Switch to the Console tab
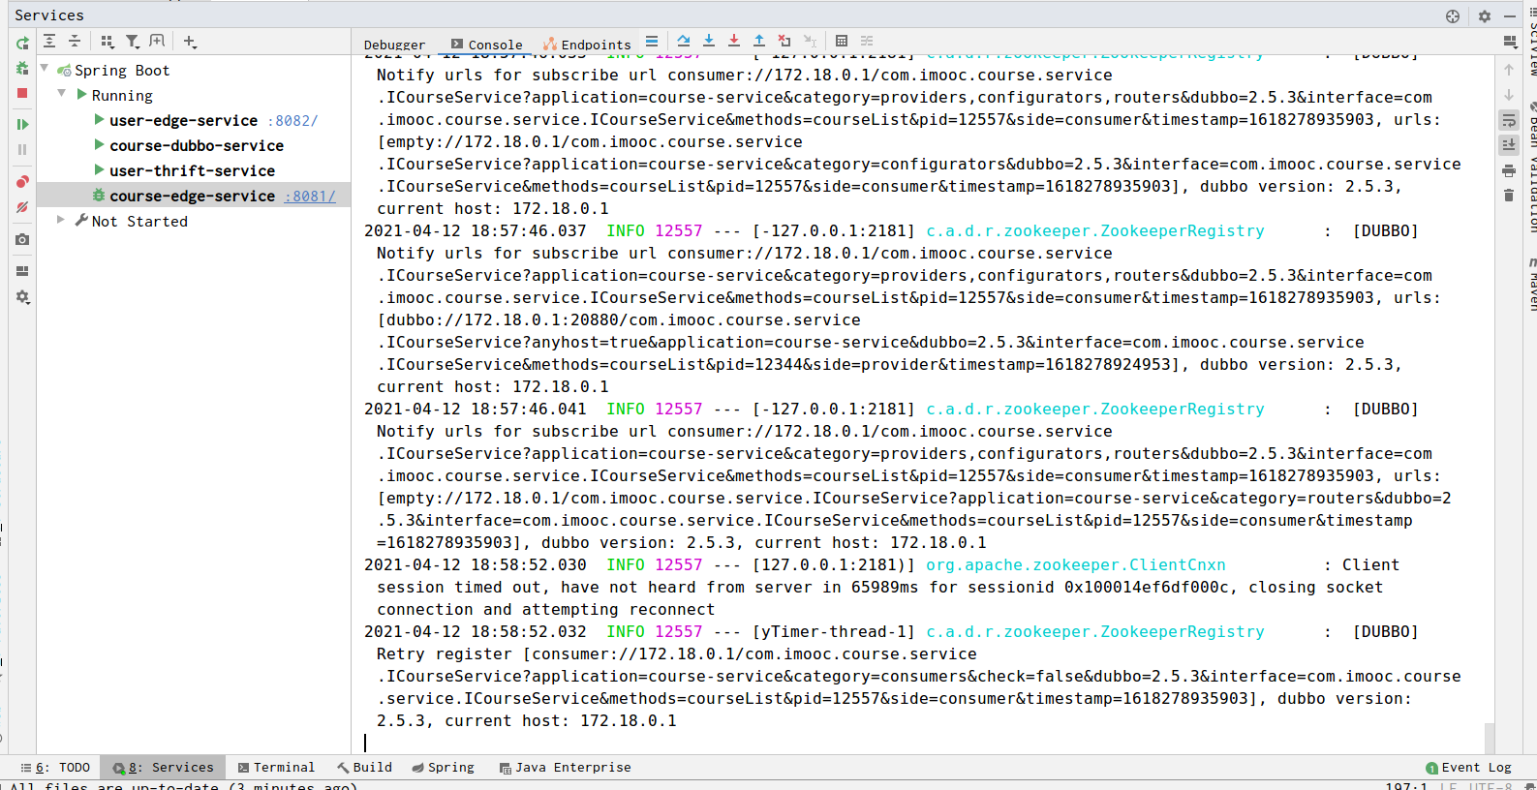 (x=486, y=45)
